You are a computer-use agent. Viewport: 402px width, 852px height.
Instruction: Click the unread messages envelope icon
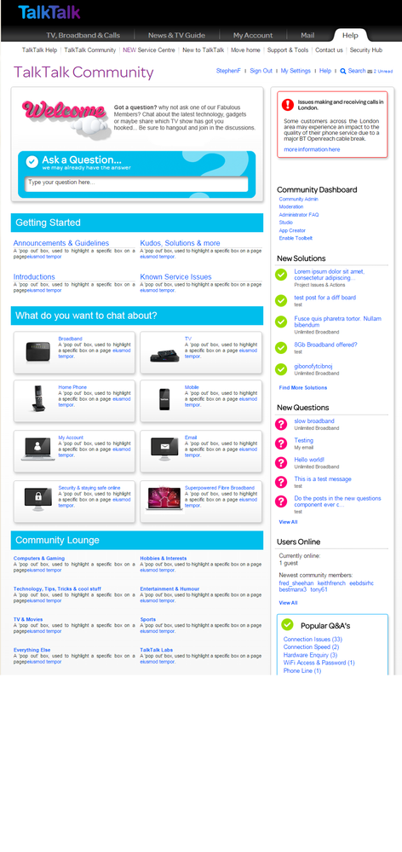coord(370,71)
